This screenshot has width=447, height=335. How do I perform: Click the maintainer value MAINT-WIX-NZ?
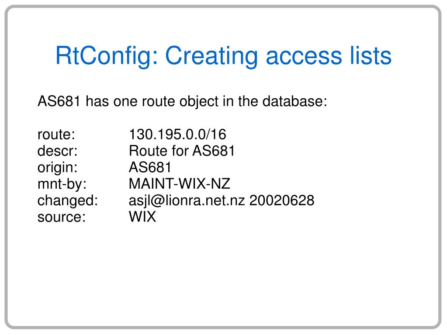pyautogui.click(x=179, y=184)
